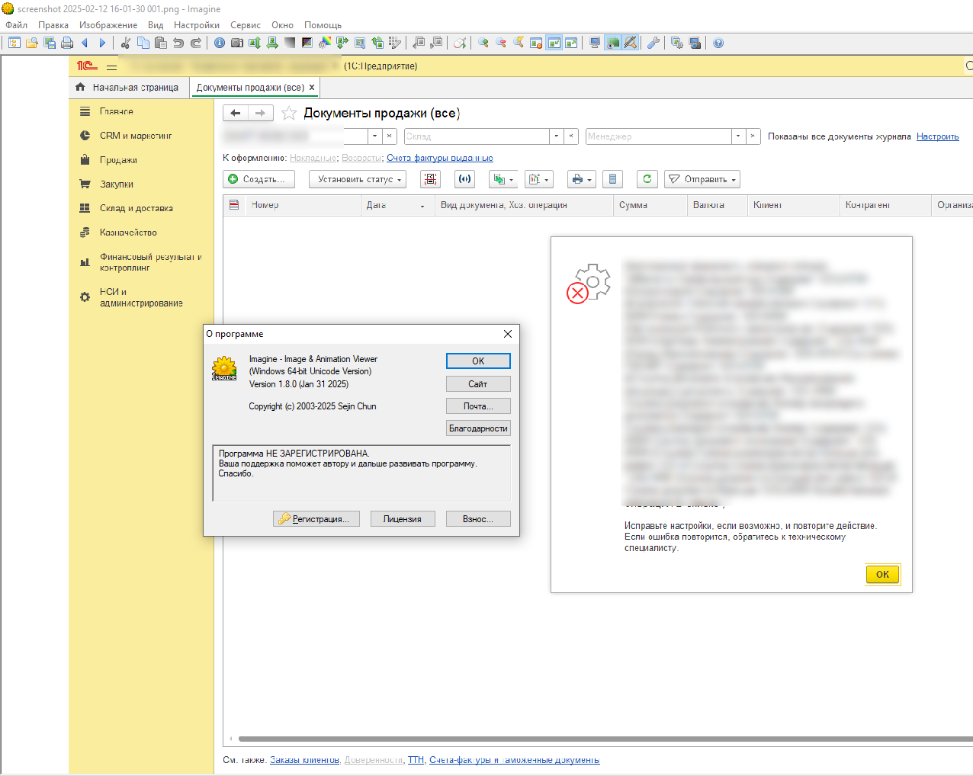Toggle the highlighted green image eye button

click(612, 43)
